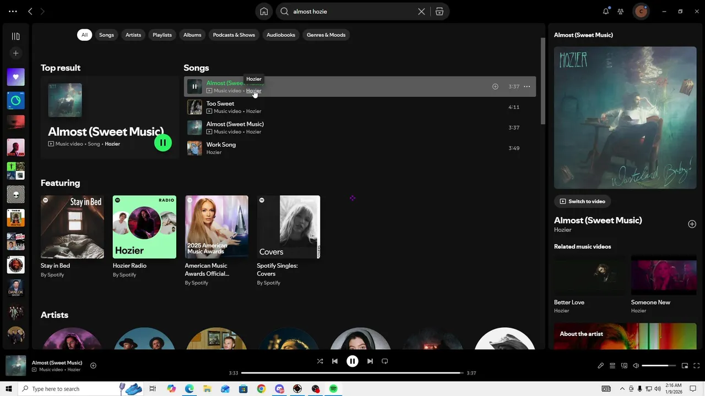Viewport: 705px width, 396px height.
Task: Filter results by Albums
Action: click(x=192, y=35)
